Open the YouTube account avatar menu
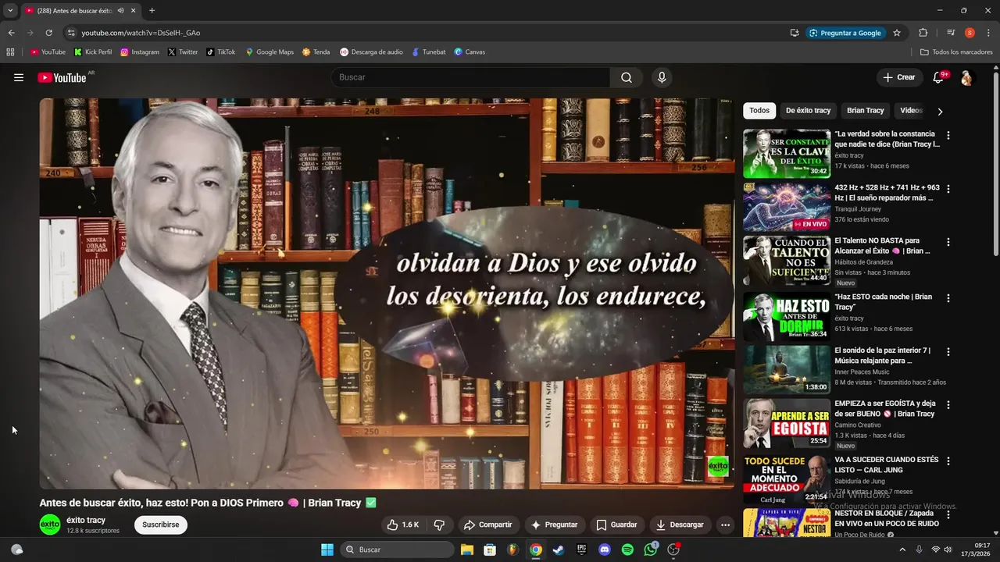This screenshot has width=1000, height=562. (x=966, y=77)
